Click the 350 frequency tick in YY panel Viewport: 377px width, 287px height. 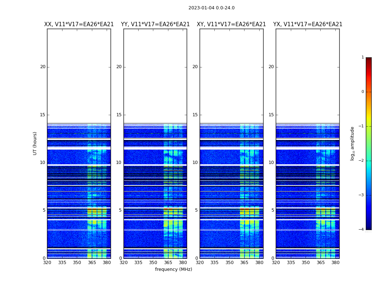tap(153, 263)
